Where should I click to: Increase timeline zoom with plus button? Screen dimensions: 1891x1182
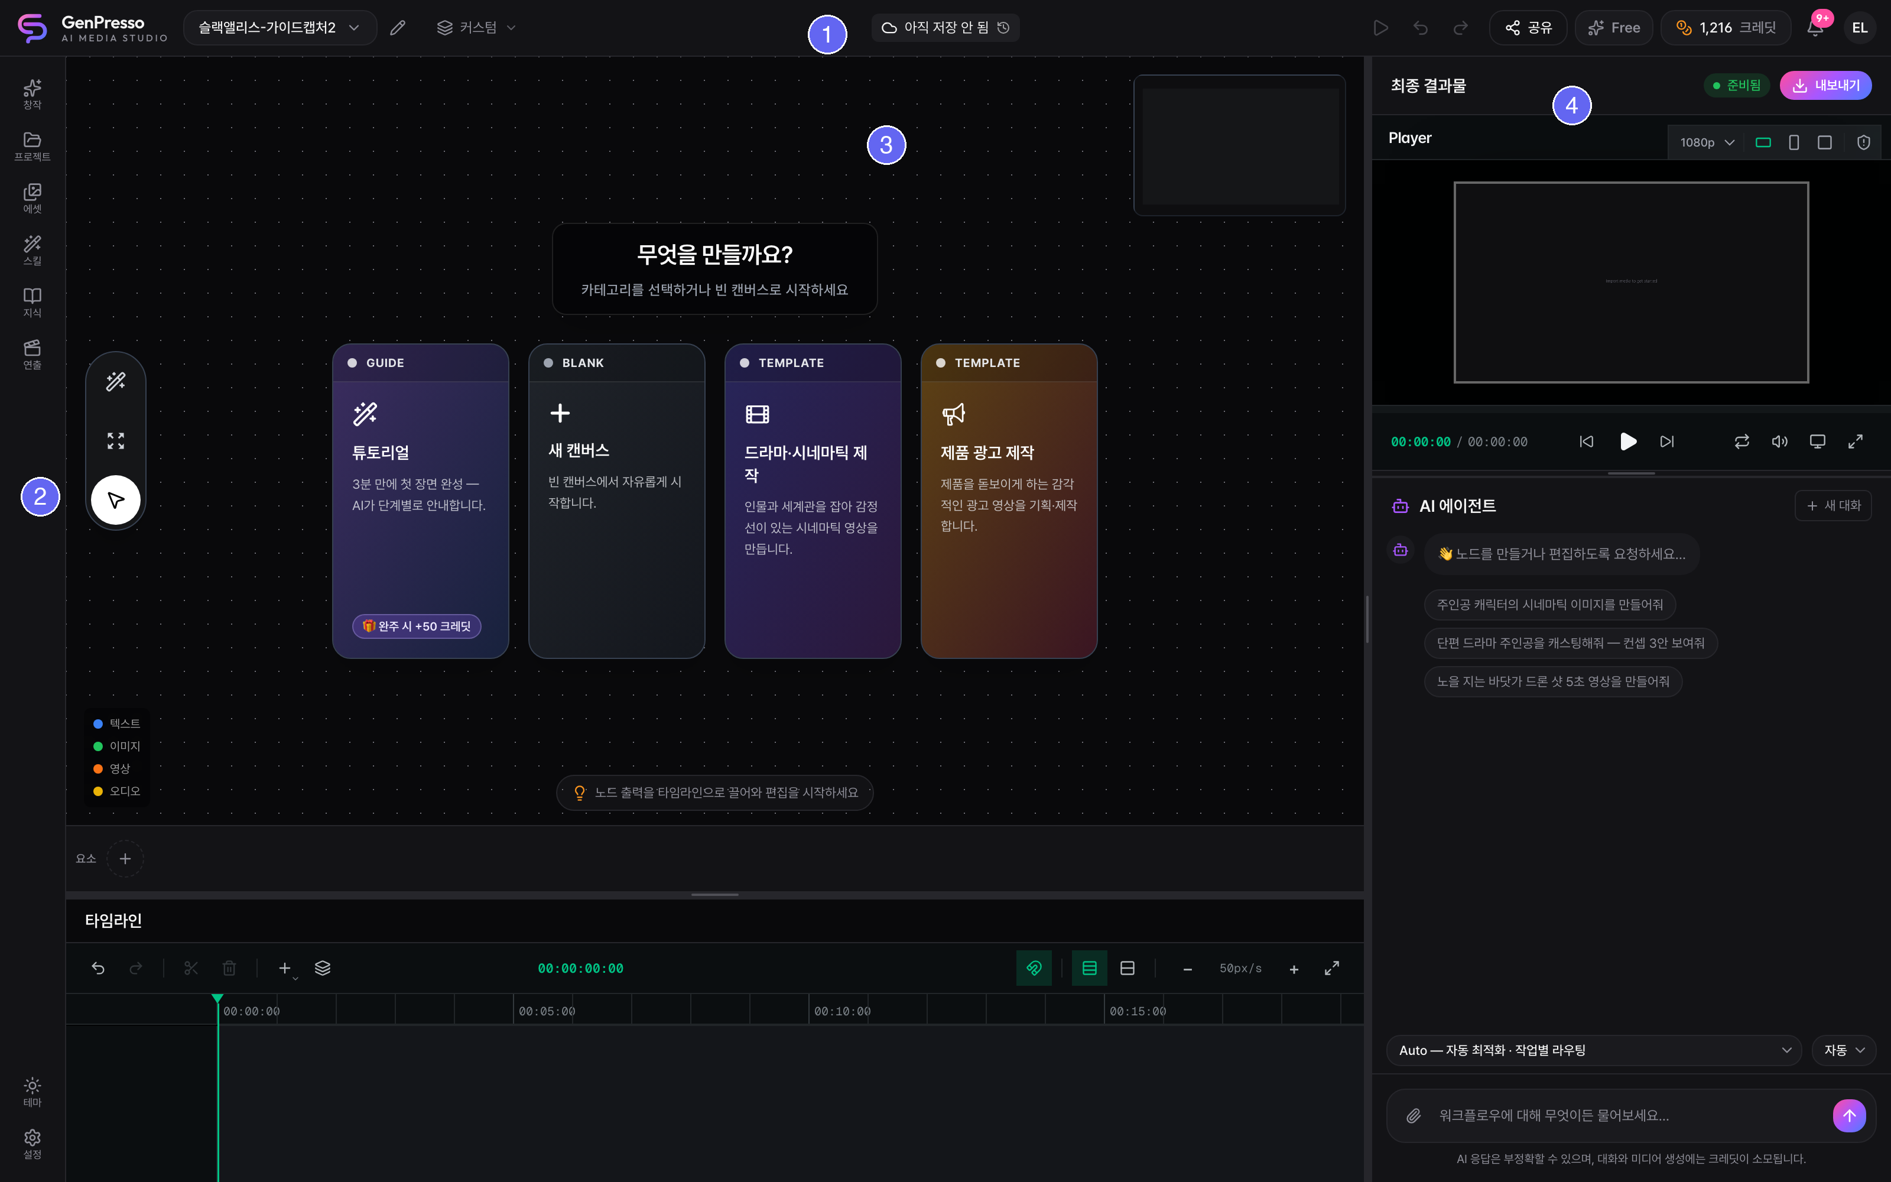pyautogui.click(x=1294, y=969)
